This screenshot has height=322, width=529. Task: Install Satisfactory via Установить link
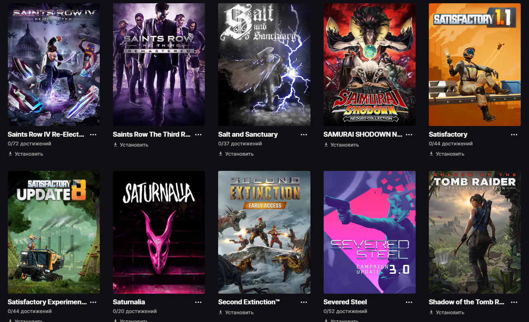pos(446,154)
